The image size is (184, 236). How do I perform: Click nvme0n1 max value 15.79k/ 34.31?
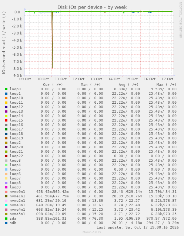(x=163, y=192)
